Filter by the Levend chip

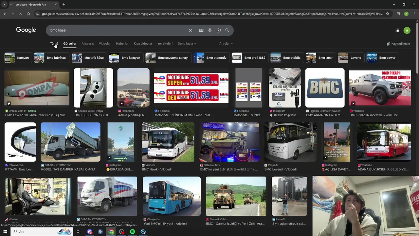(x=351, y=58)
